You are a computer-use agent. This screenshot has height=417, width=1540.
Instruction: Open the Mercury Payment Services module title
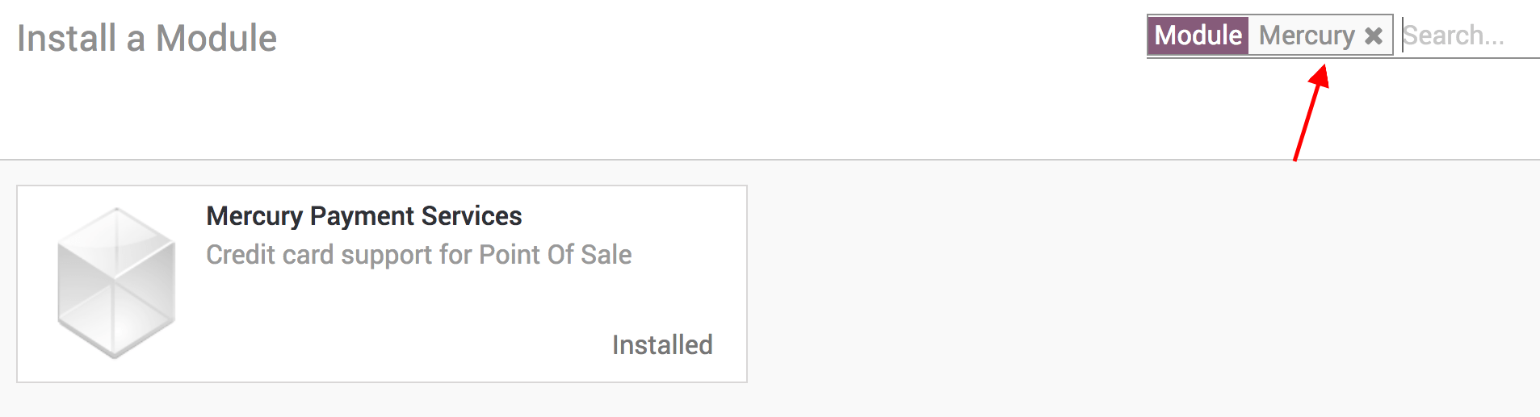tap(363, 216)
